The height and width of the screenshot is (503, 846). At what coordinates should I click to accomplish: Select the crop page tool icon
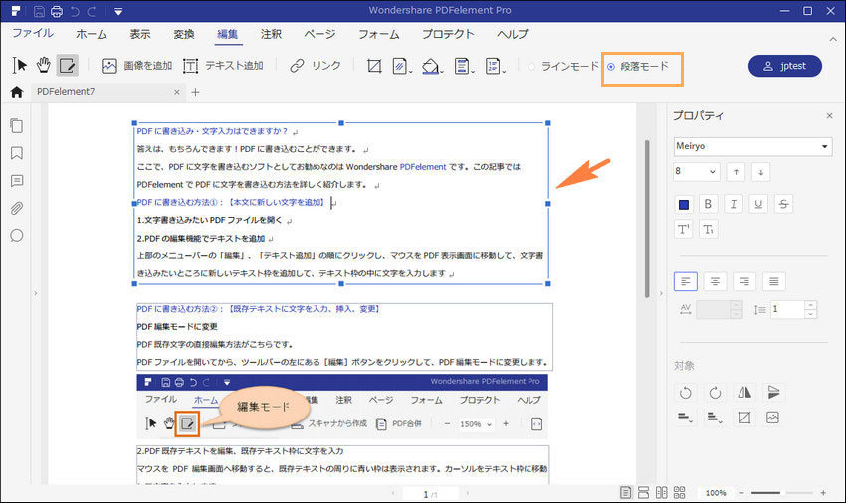pos(374,66)
